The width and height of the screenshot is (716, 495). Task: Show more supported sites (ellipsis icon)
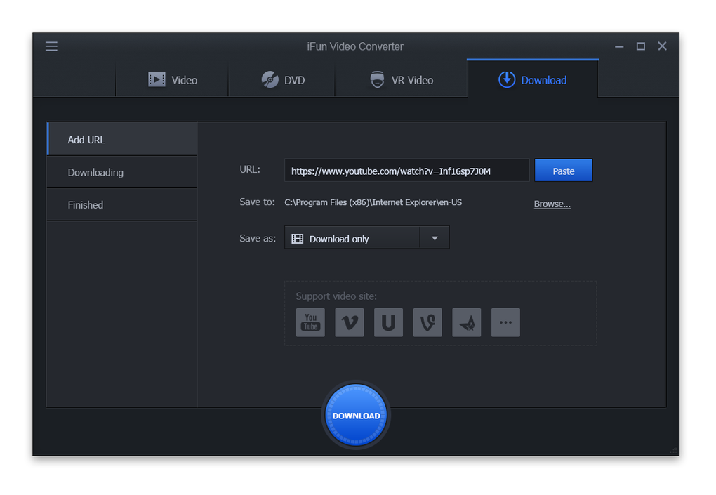click(505, 322)
